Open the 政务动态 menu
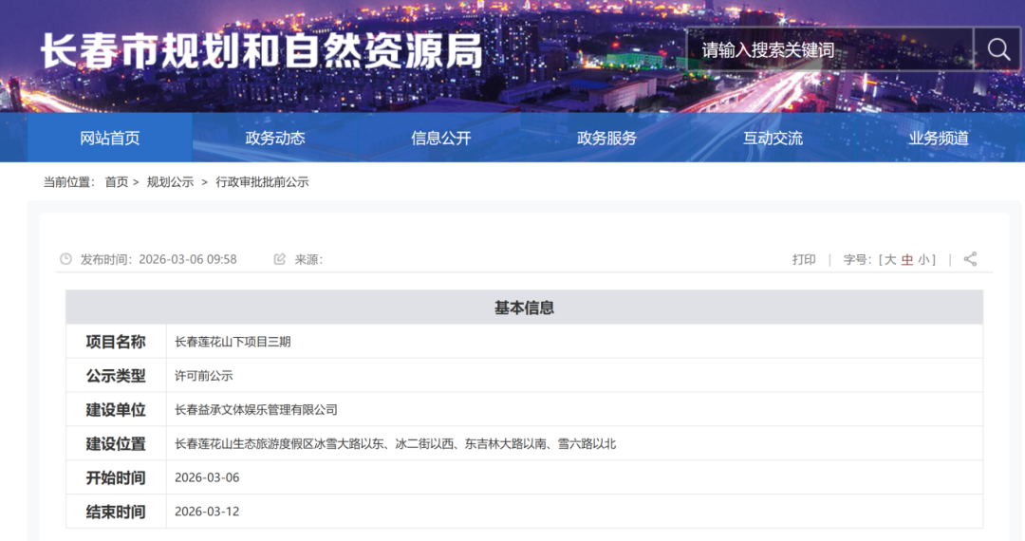The width and height of the screenshot is (1025, 541). pyautogui.click(x=275, y=138)
